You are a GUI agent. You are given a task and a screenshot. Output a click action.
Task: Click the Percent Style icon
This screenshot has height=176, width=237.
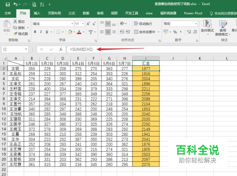click(175, 32)
